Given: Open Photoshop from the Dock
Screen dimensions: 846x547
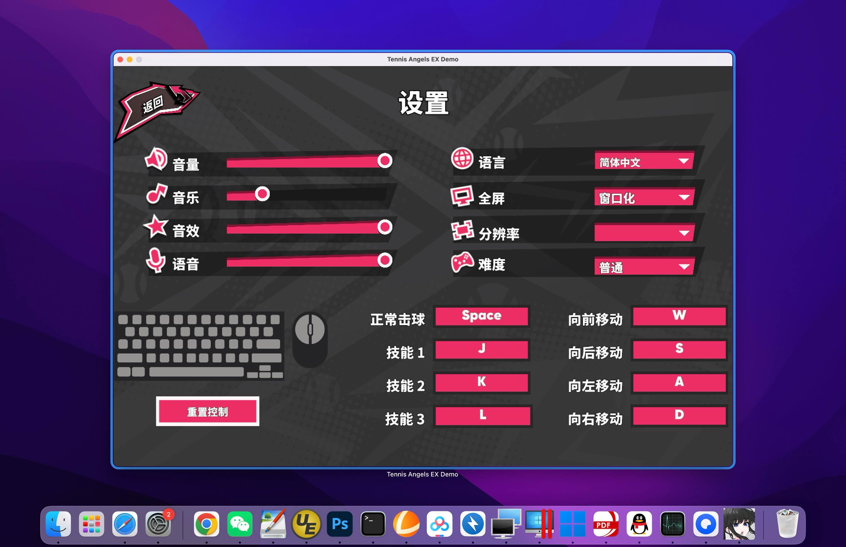Looking at the screenshot, I should tap(340, 524).
